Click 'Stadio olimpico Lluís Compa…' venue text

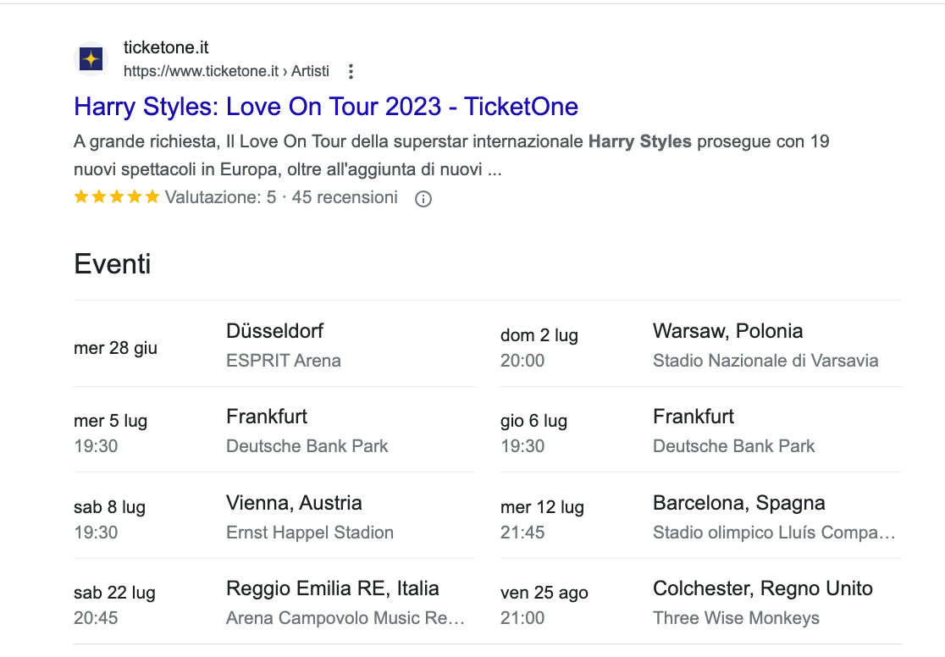point(774,533)
